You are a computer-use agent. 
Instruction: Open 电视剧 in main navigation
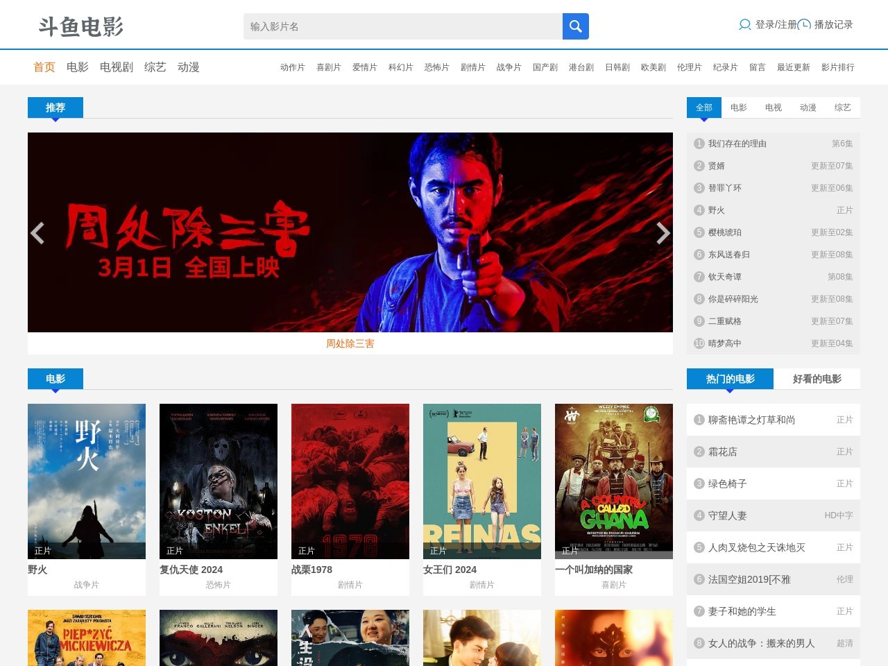click(x=116, y=67)
